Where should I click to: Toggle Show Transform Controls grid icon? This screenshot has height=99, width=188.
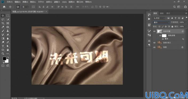click(33, 7)
